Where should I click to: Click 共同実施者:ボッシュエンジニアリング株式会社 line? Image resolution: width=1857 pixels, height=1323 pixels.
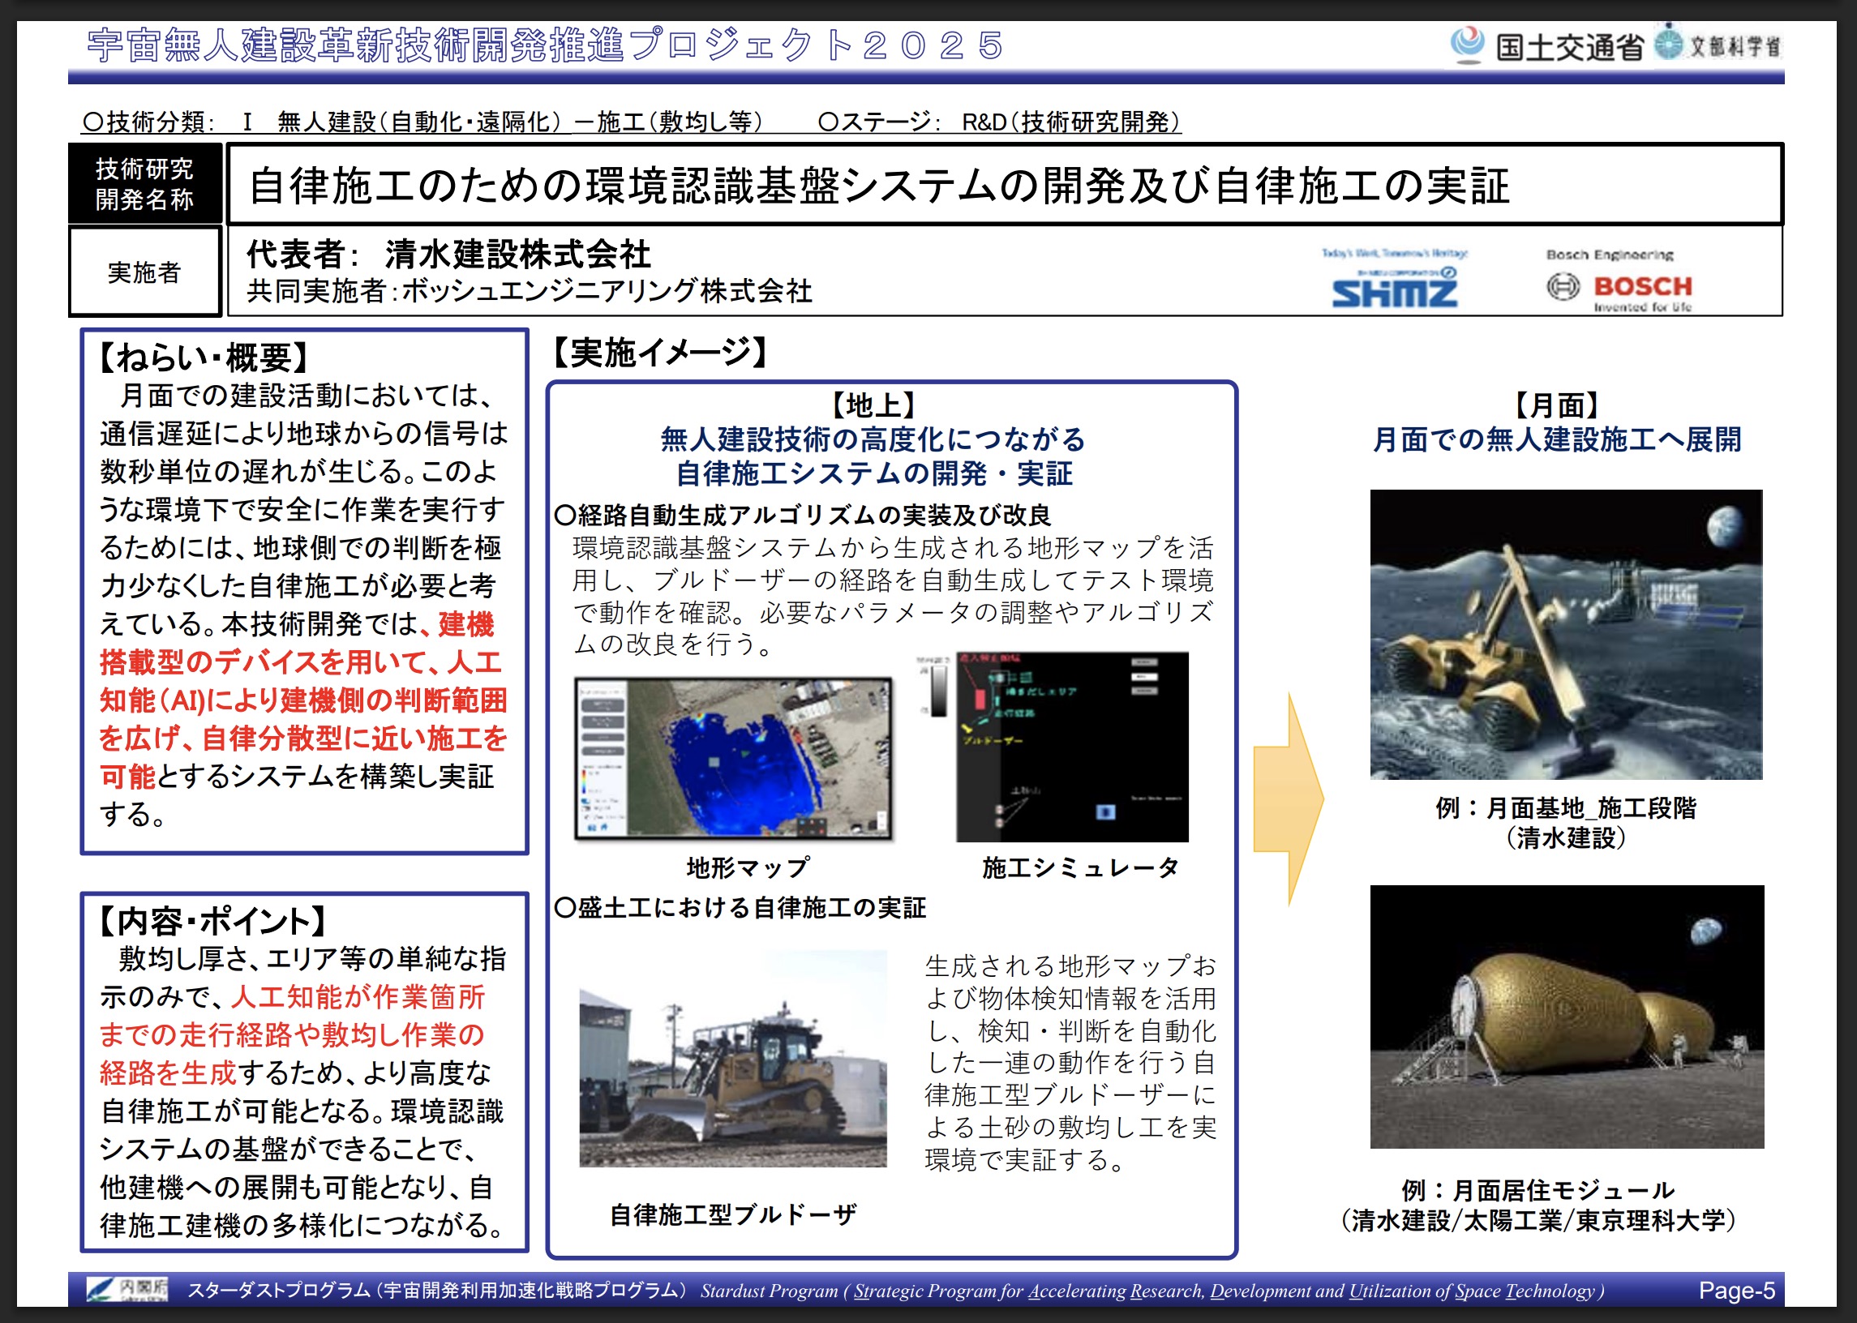[530, 291]
